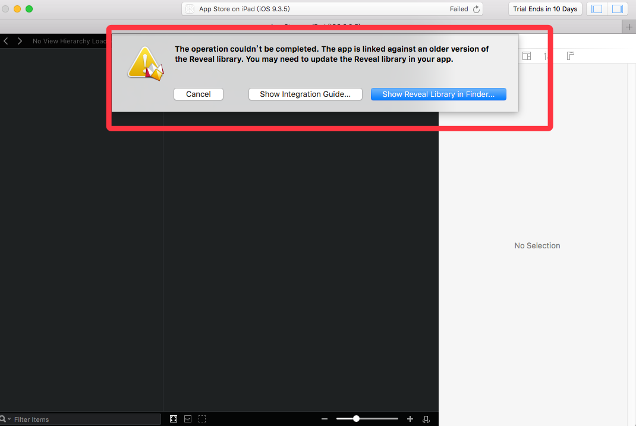This screenshot has height=426, width=636.
Task: Click the Trial Ends in 10 Days button
Action: (x=545, y=9)
